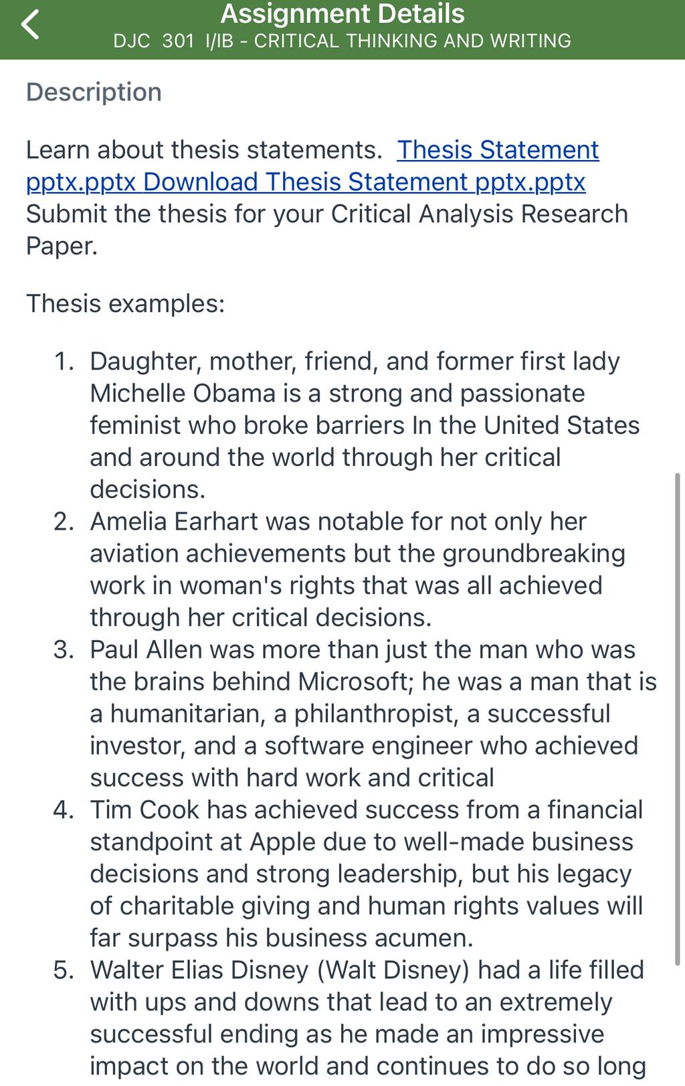
Task: Click the vertical scrollbar on the right edge
Action: (x=678, y=719)
